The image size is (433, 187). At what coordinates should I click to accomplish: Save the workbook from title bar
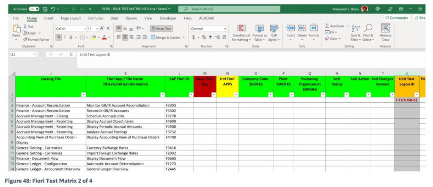coord(45,9)
